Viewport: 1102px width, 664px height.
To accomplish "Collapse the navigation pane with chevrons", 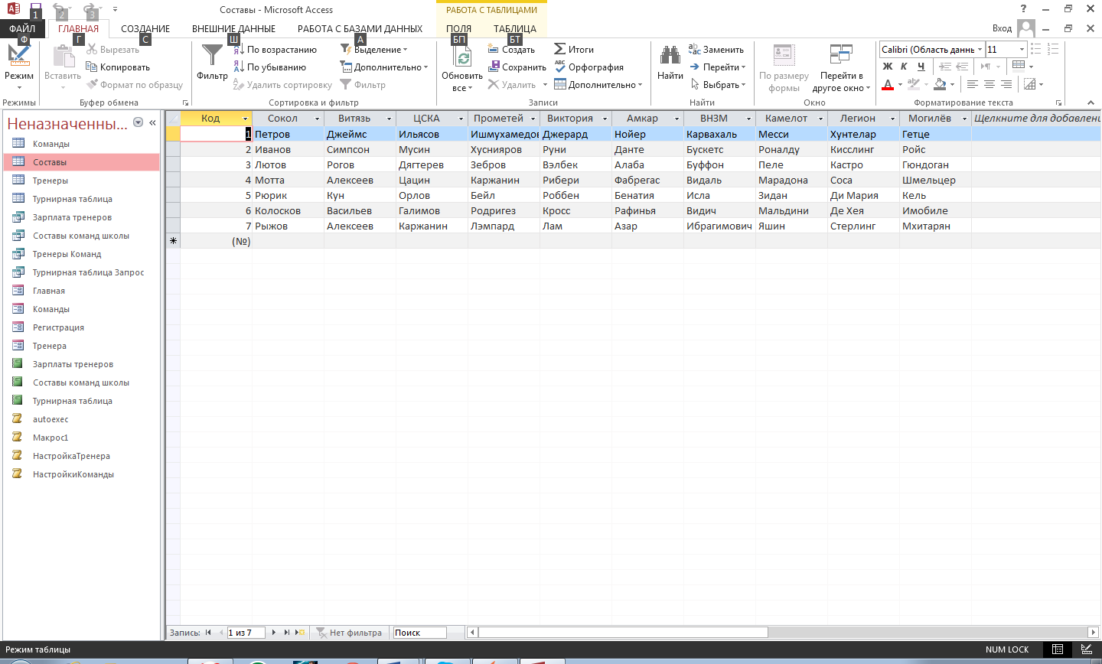I will click(x=152, y=122).
